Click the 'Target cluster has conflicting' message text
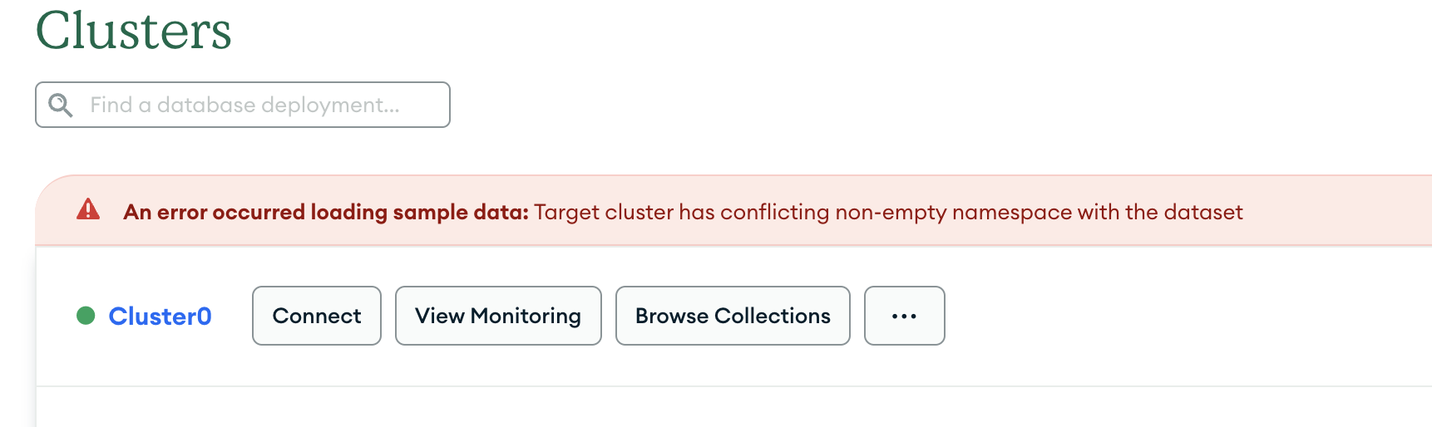The width and height of the screenshot is (1432, 427). (x=682, y=212)
